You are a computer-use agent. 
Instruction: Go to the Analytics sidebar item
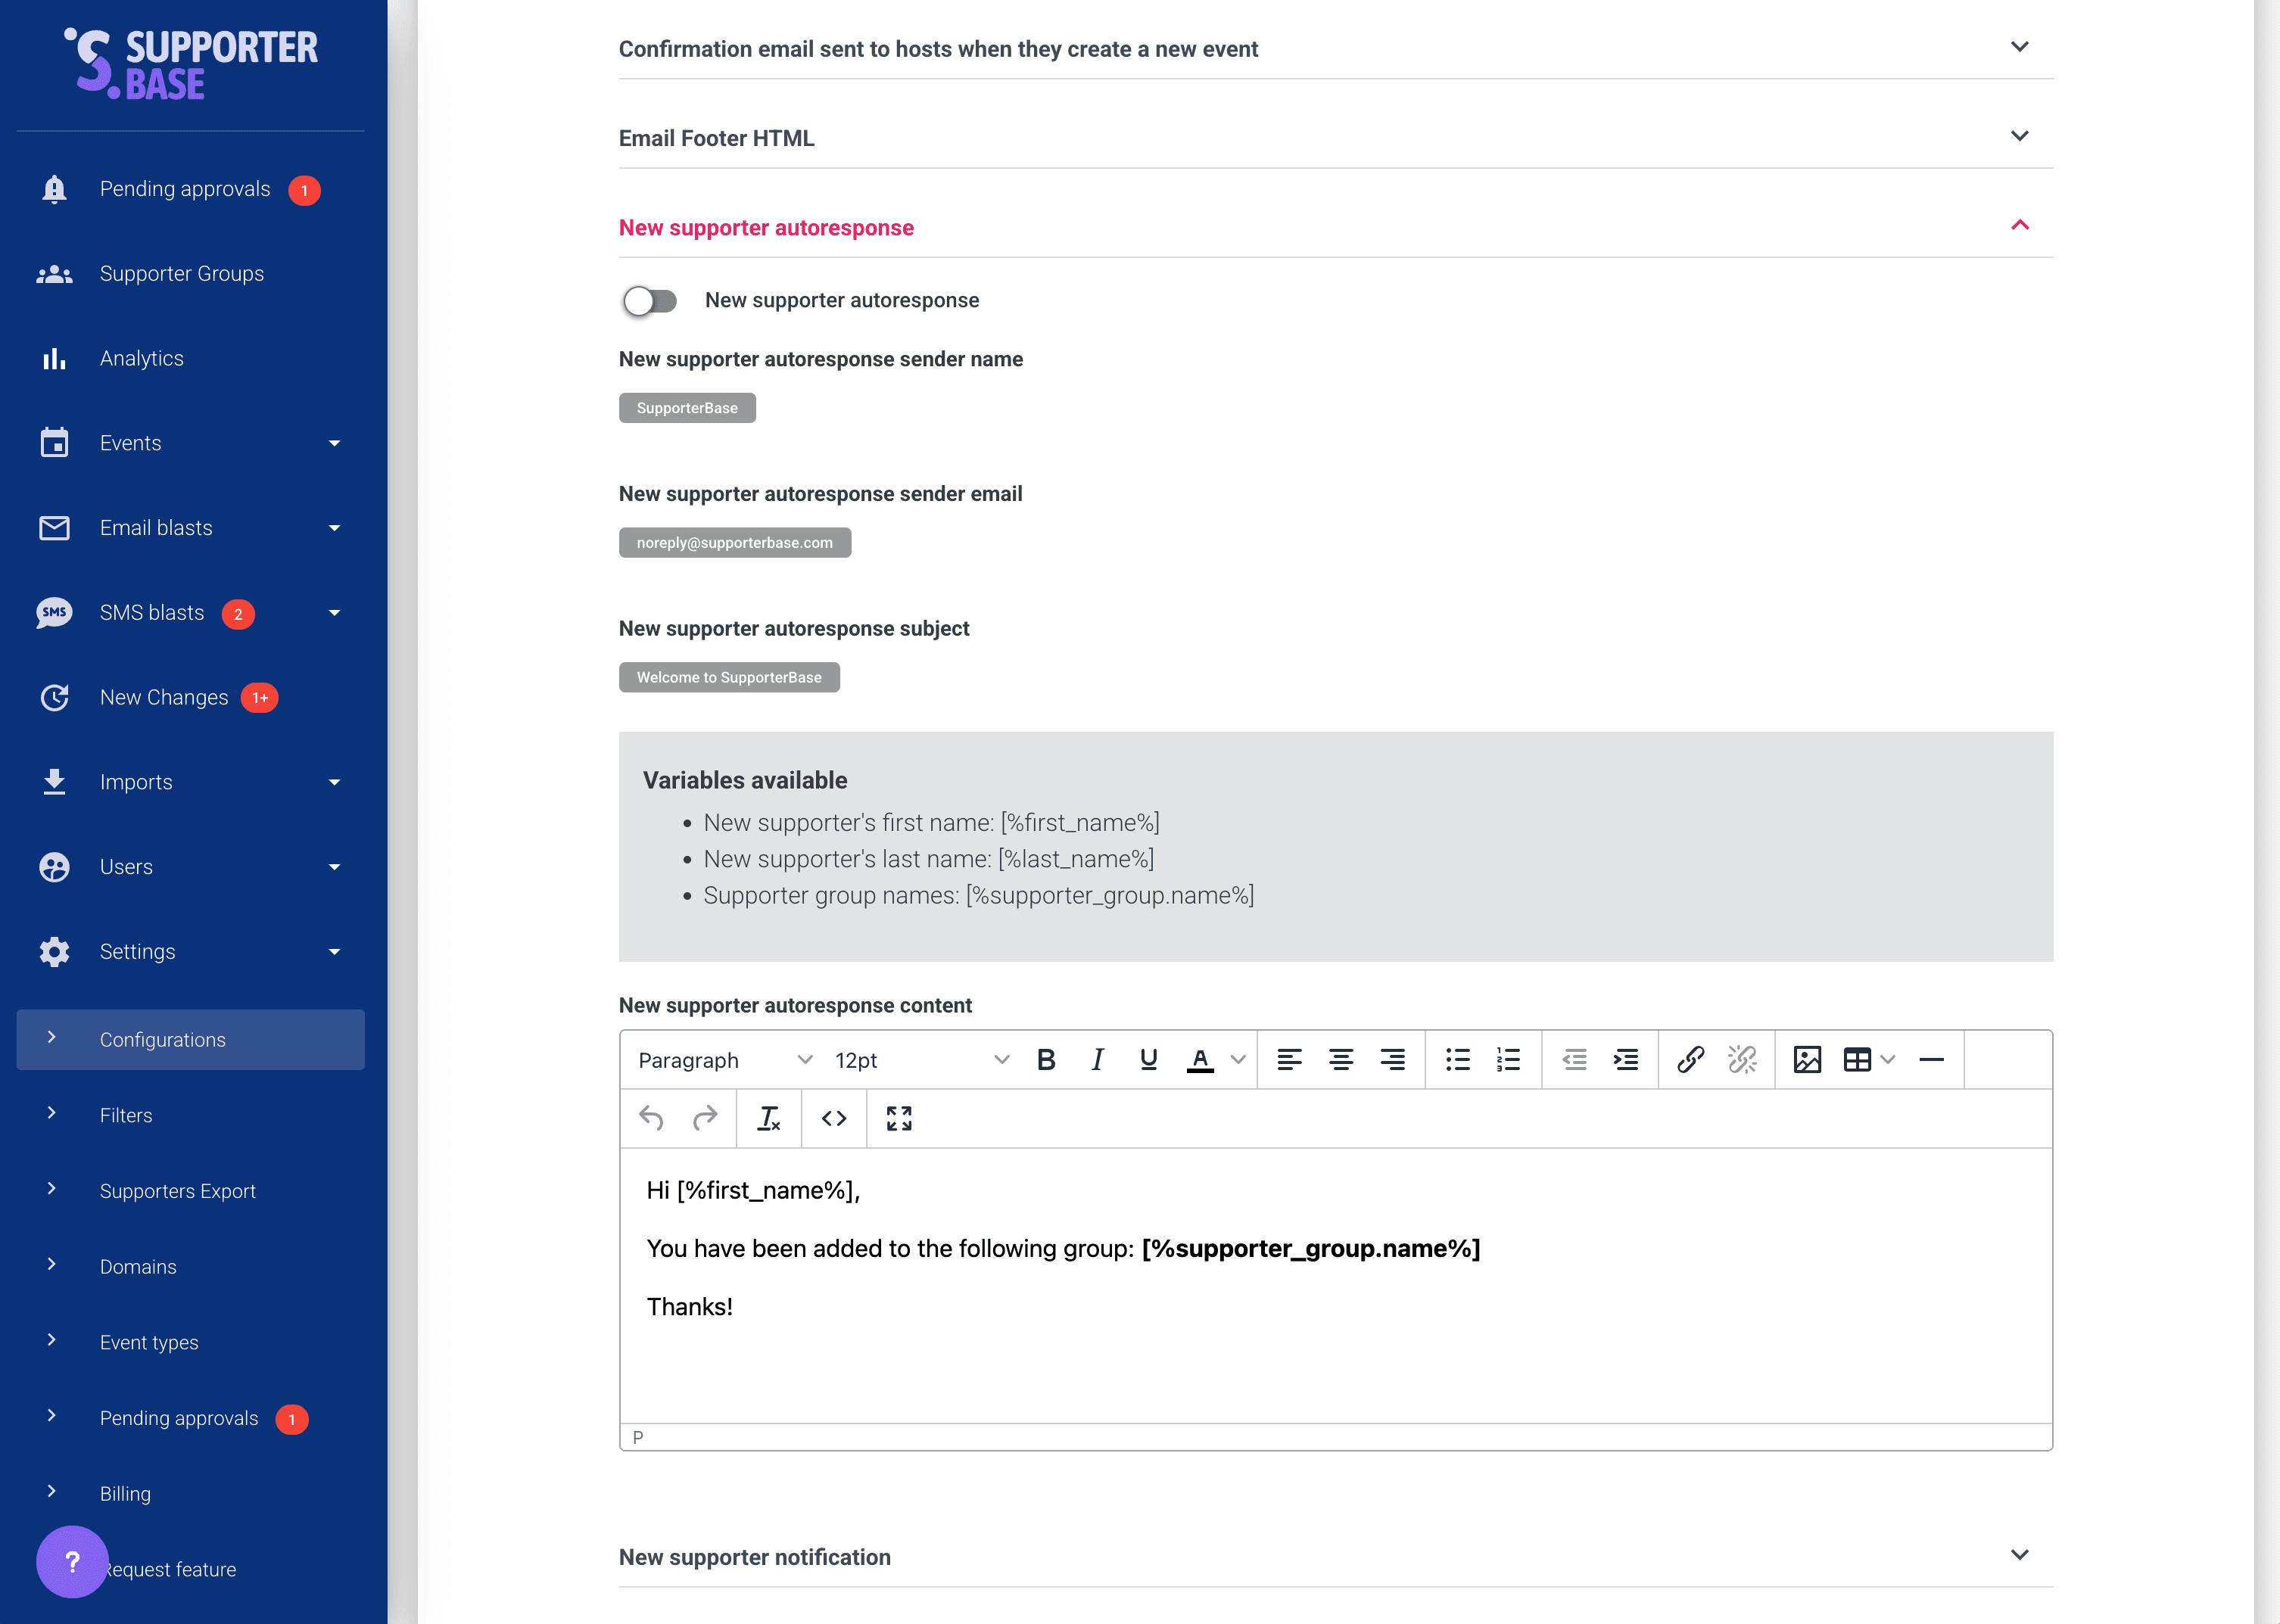click(x=141, y=358)
